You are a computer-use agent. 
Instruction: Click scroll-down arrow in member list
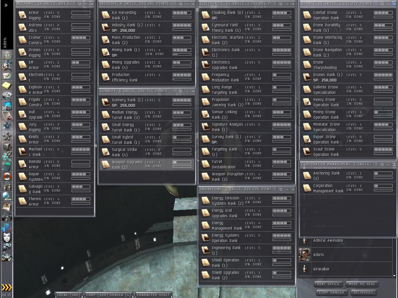coord(394,276)
